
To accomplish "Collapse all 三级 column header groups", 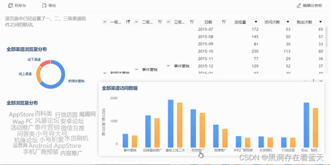I will tap(168, 22).
